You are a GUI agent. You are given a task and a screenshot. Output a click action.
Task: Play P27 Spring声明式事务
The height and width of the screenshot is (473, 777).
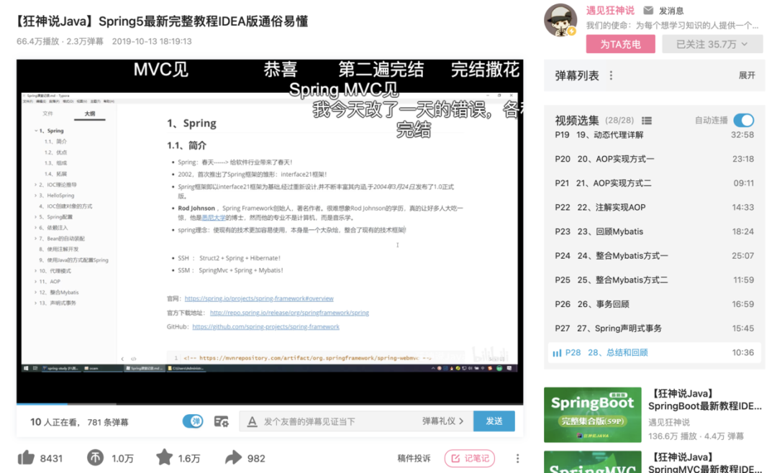654,329
